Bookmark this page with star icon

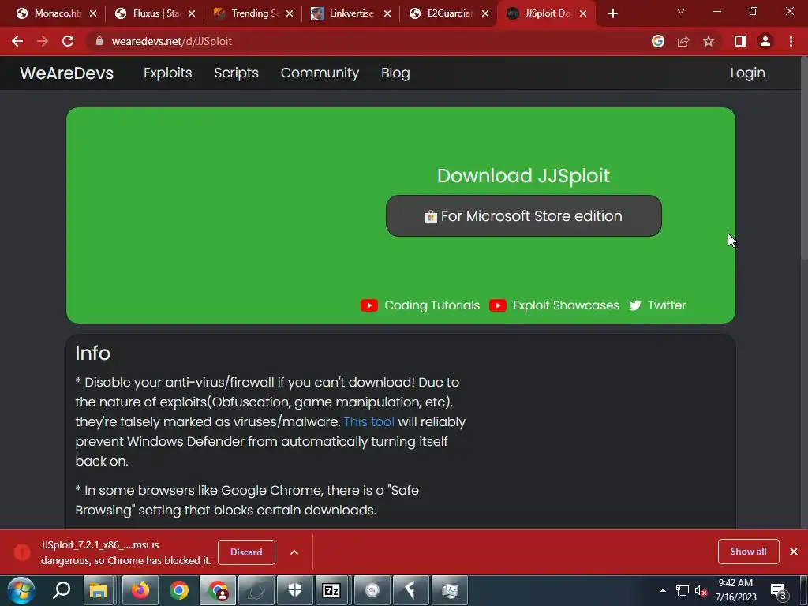click(x=709, y=41)
